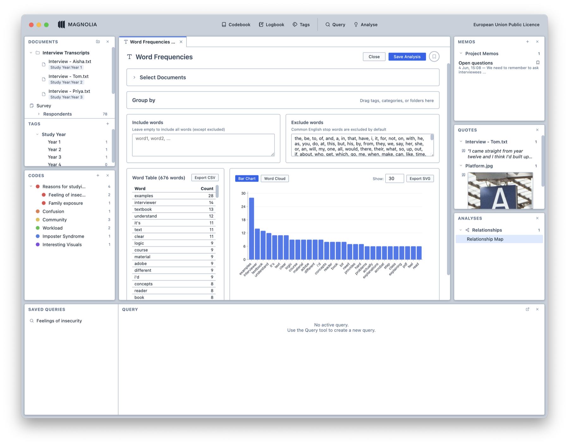Image resolution: width=569 pixels, height=446 pixels.
Task: Open the Analyse menu
Action: [365, 25]
